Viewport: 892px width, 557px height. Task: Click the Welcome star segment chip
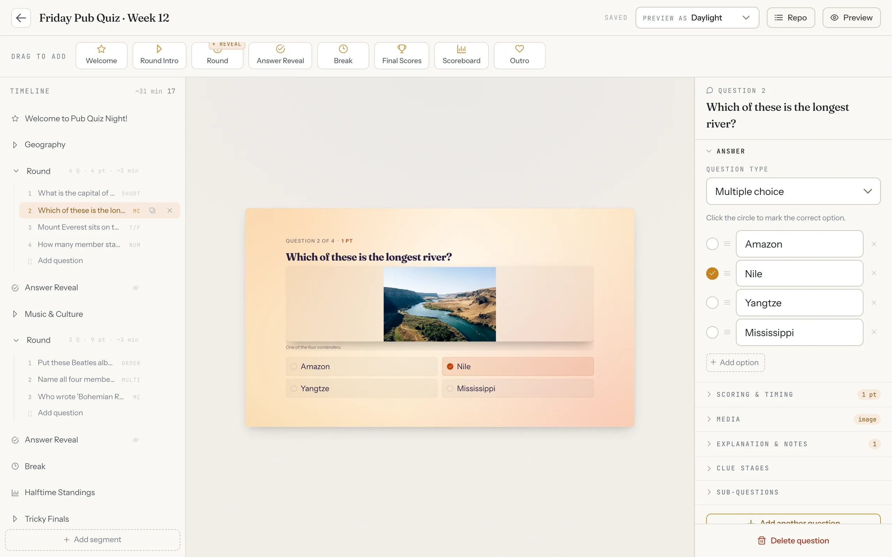pos(101,56)
